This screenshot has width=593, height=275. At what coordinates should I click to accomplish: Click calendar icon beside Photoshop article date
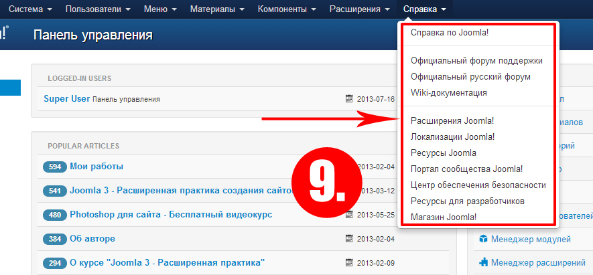[x=349, y=214]
